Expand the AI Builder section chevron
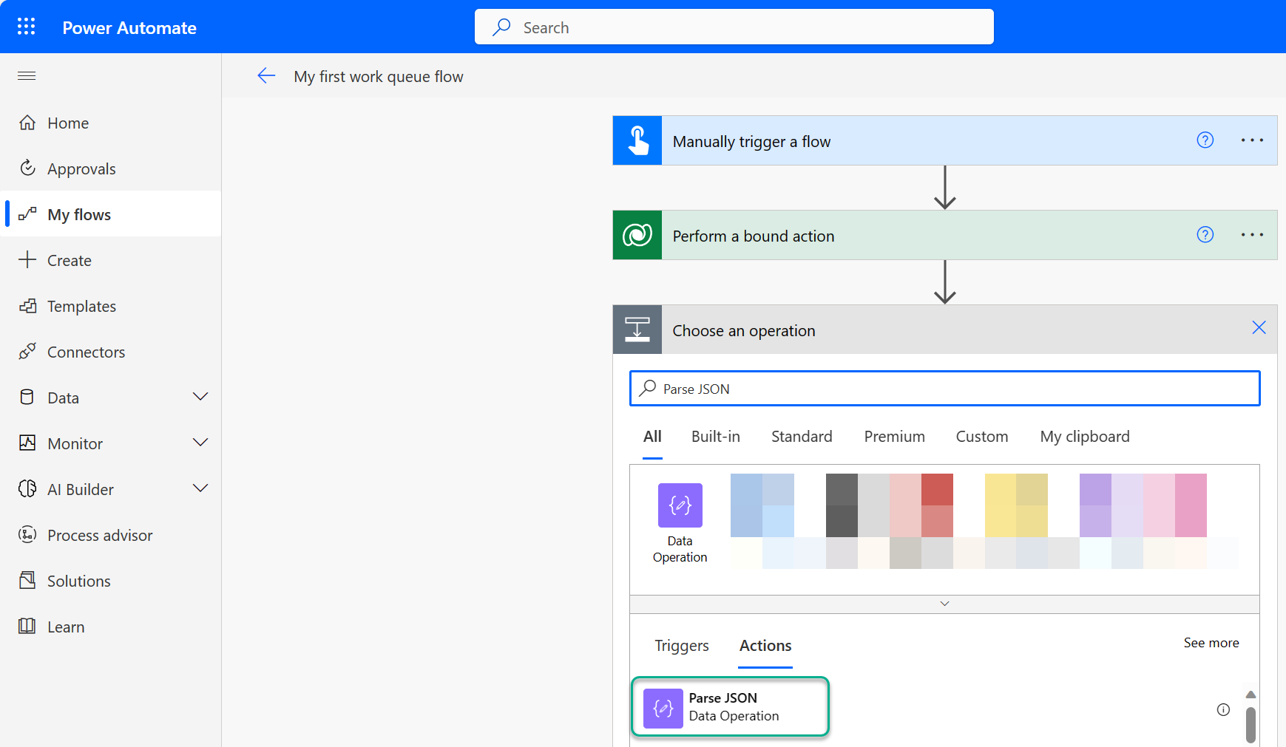This screenshot has height=747, width=1286. (200, 488)
